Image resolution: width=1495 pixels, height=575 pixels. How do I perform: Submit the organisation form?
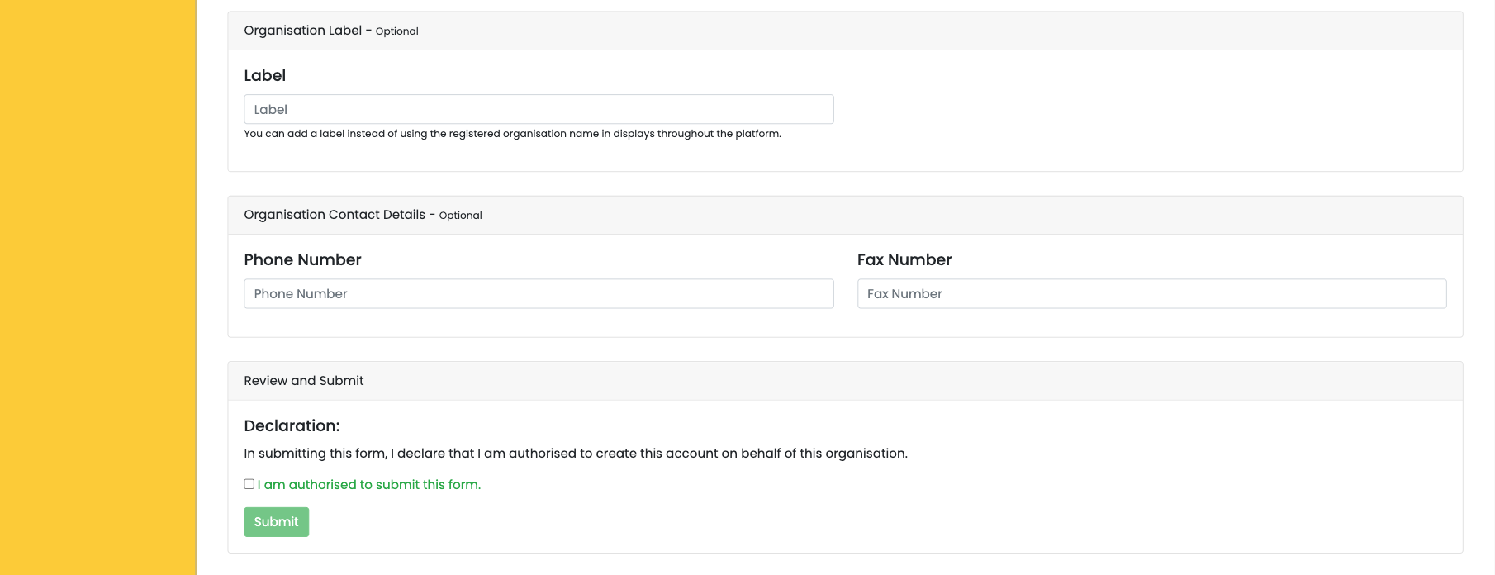pos(276,522)
